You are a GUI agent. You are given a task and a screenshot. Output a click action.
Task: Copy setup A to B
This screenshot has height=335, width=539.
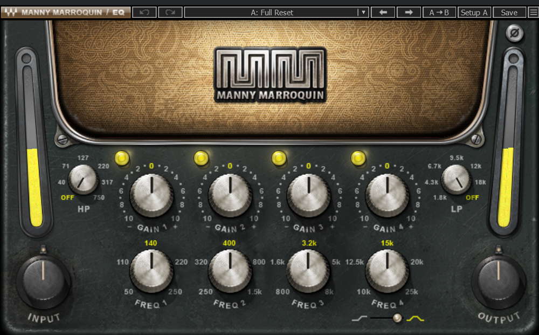point(439,12)
